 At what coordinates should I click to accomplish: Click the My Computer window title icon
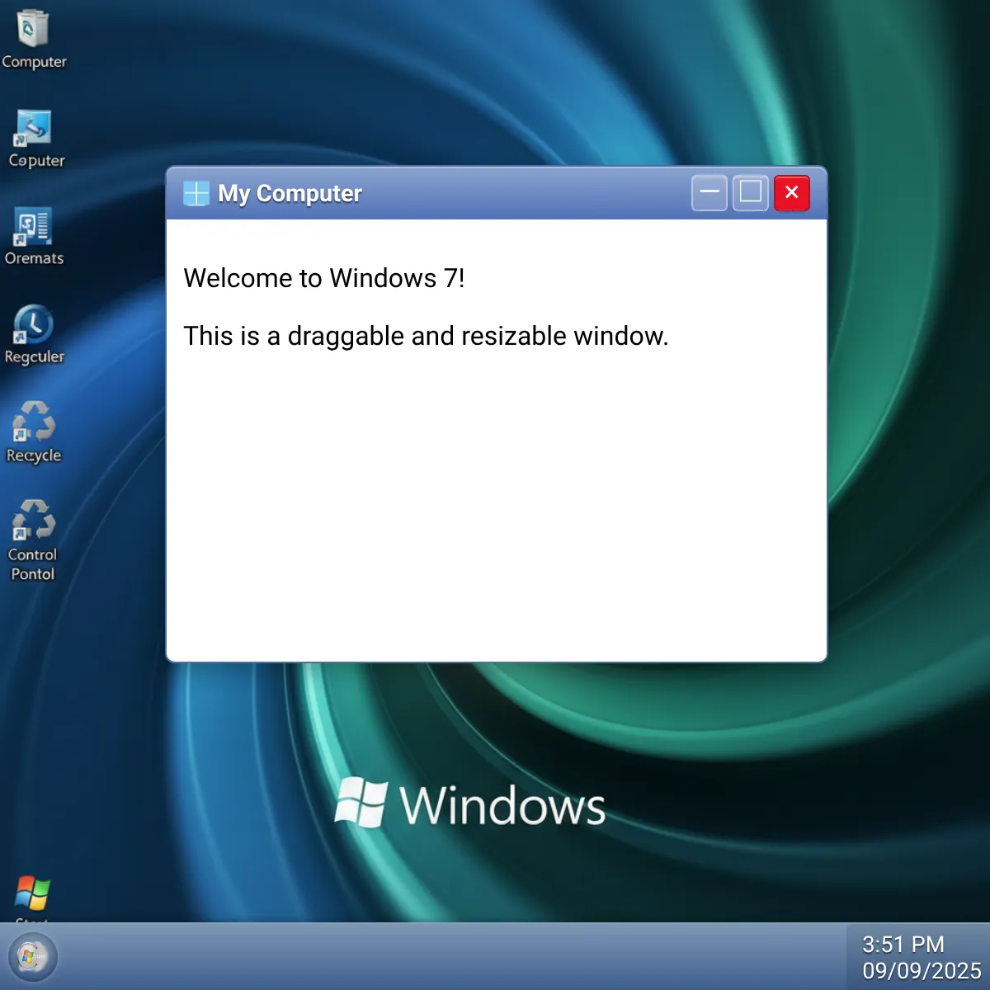pyautogui.click(x=196, y=193)
